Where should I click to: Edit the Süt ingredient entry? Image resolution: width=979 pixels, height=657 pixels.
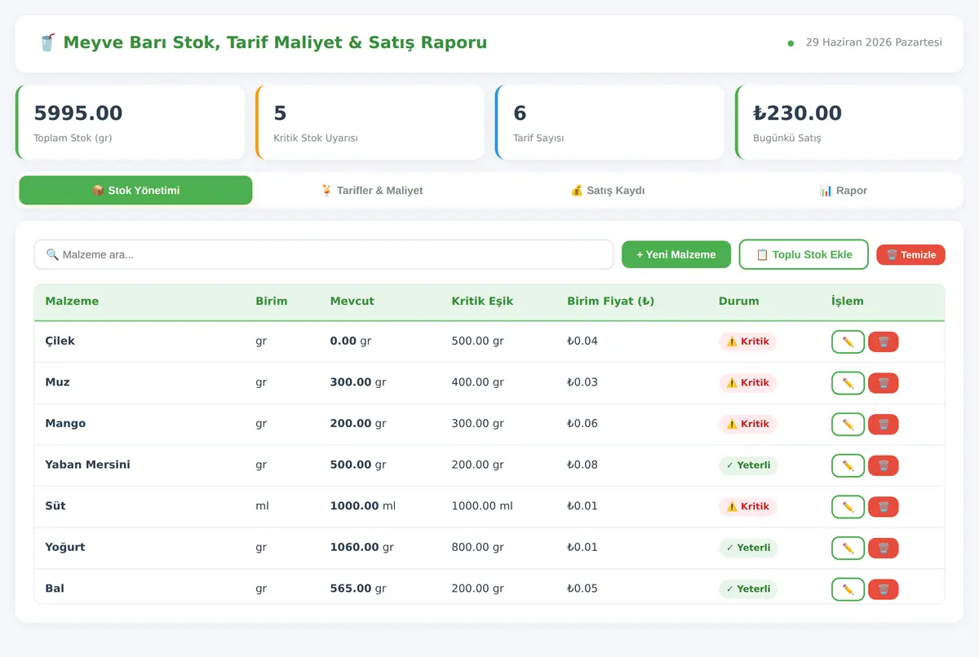click(848, 507)
